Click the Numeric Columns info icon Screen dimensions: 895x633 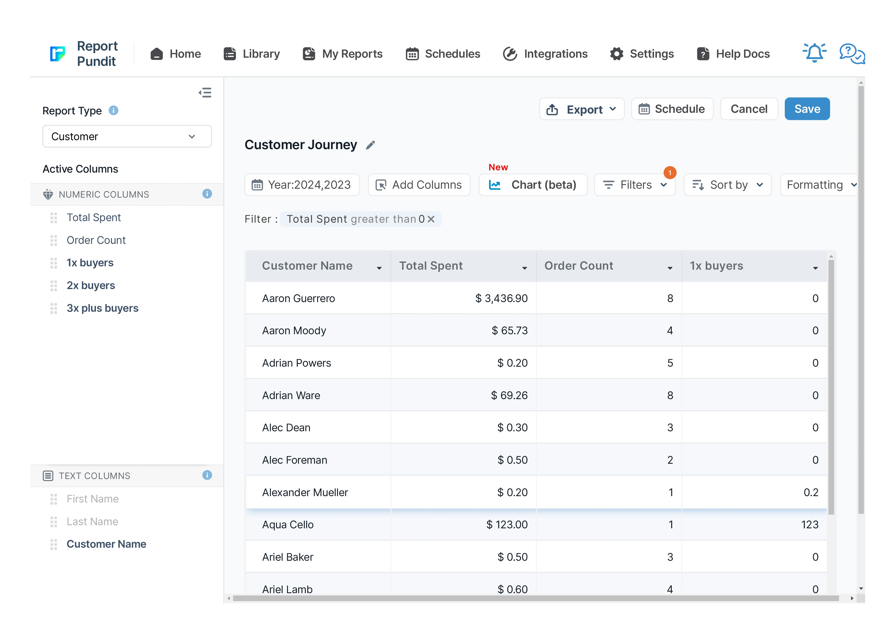207,194
